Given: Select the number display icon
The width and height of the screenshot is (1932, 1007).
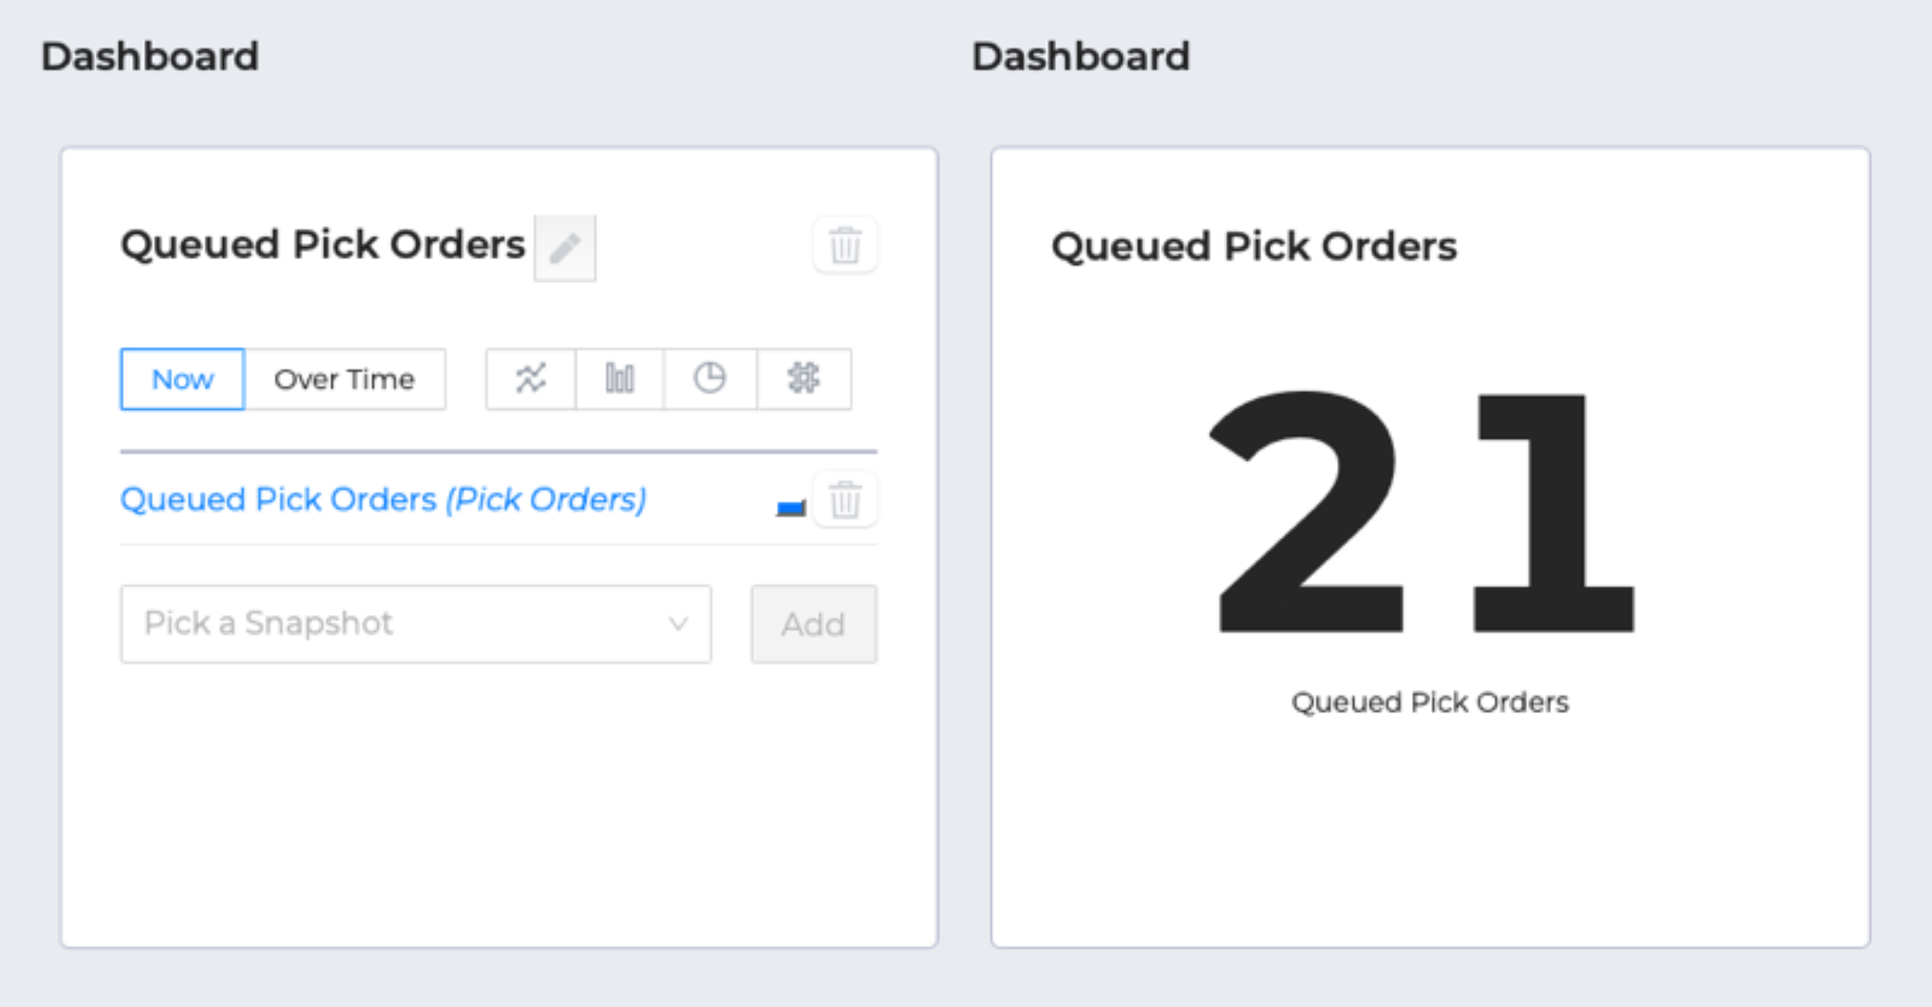Looking at the screenshot, I should [x=804, y=378].
